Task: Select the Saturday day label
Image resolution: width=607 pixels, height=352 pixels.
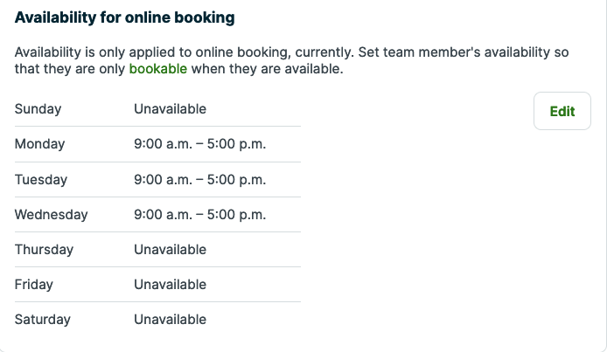Action: click(42, 319)
